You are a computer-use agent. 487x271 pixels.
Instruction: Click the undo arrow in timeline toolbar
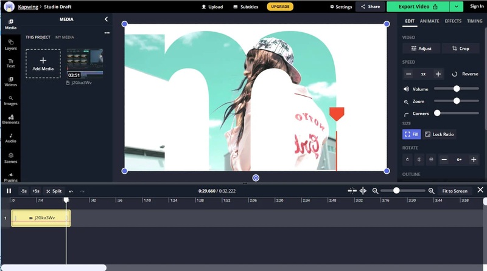click(x=71, y=191)
